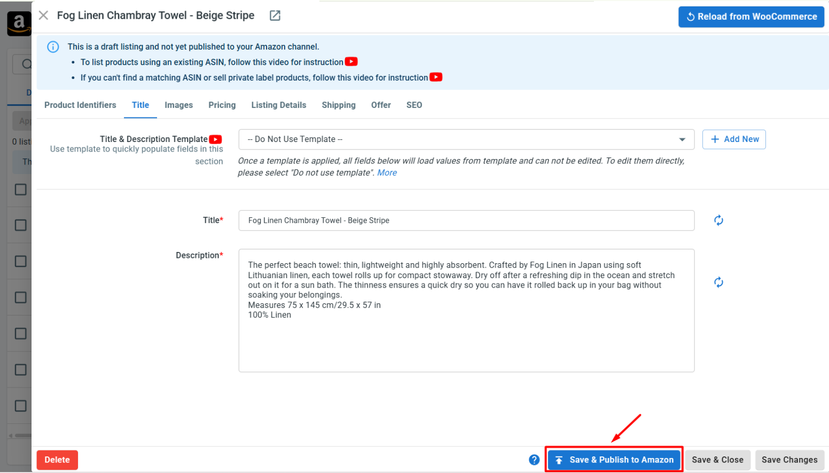Click Save & Close button
The image size is (829, 473).
pyautogui.click(x=717, y=460)
